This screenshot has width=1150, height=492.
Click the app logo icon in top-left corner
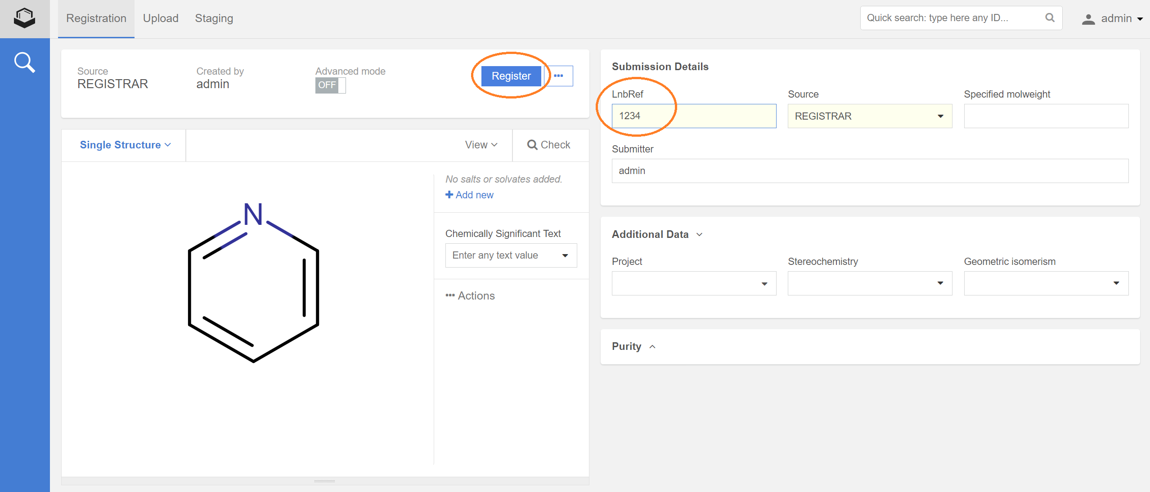24,18
